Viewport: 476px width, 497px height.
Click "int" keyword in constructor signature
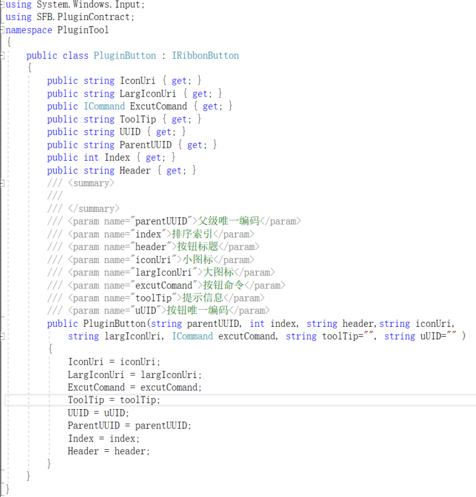coord(257,324)
